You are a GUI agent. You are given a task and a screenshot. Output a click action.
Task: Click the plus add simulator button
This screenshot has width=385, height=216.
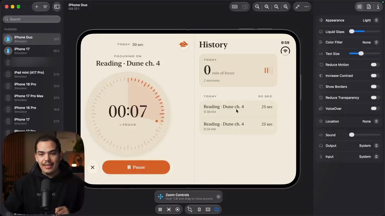37,7
